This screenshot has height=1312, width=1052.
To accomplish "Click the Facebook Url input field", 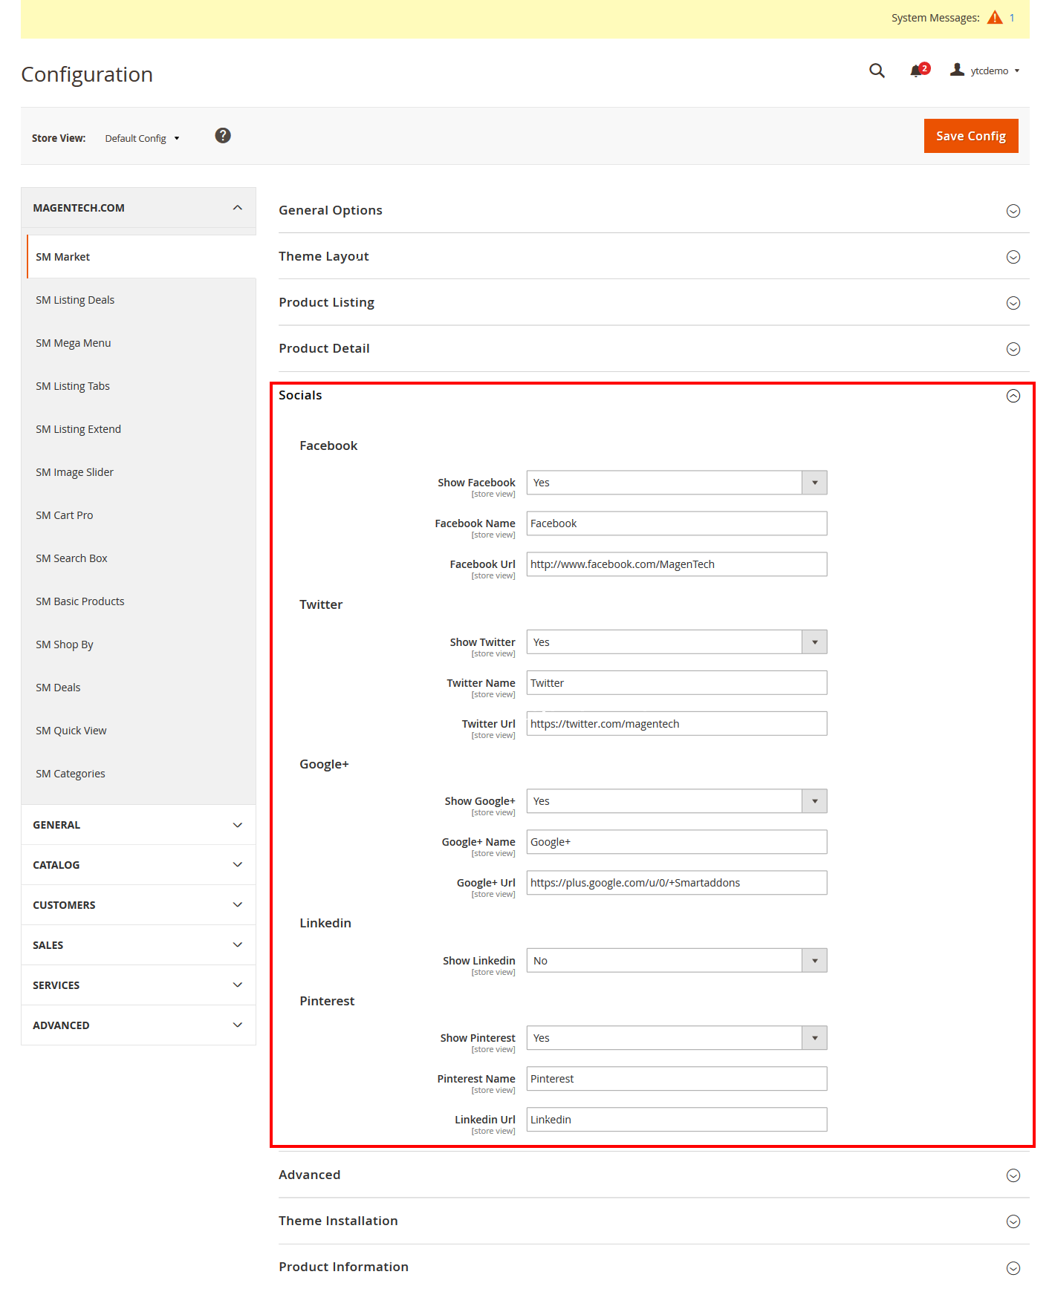I will (676, 564).
